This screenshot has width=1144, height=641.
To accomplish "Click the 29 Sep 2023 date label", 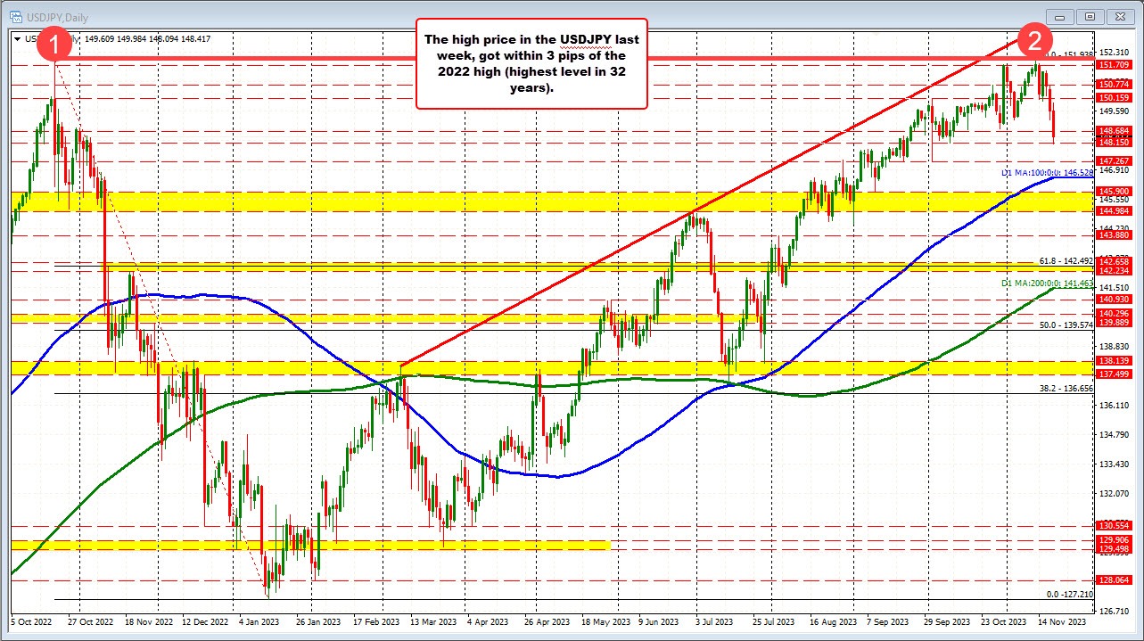I will pyautogui.click(x=946, y=623).
